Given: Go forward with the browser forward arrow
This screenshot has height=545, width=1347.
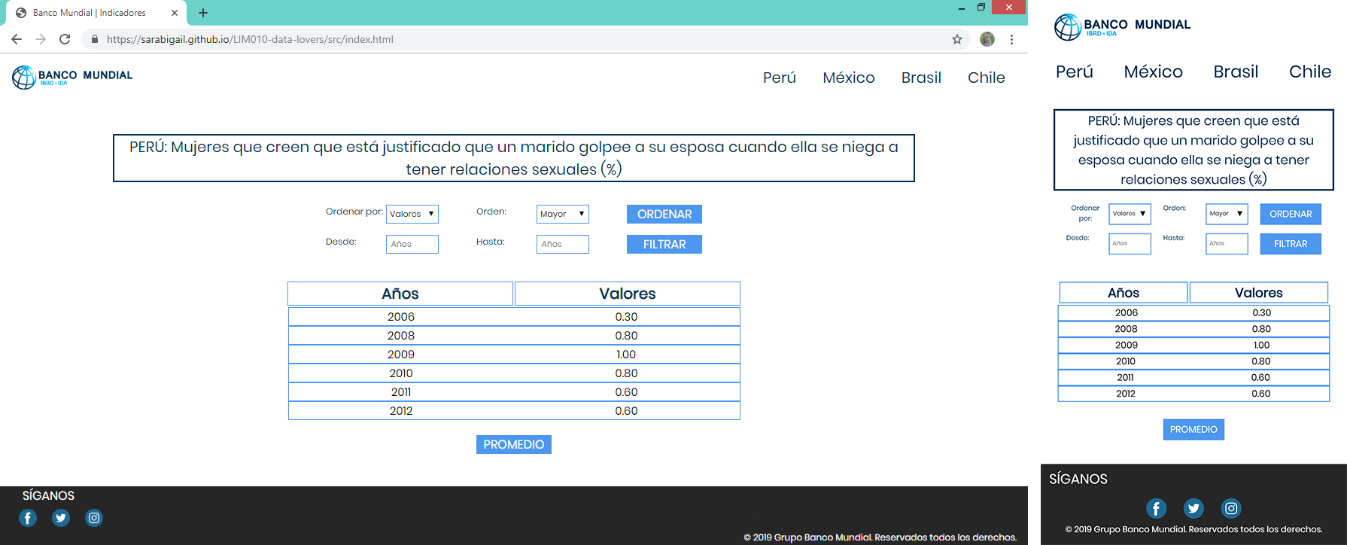Looking at the screenshot, I should [x=41, y=39].
